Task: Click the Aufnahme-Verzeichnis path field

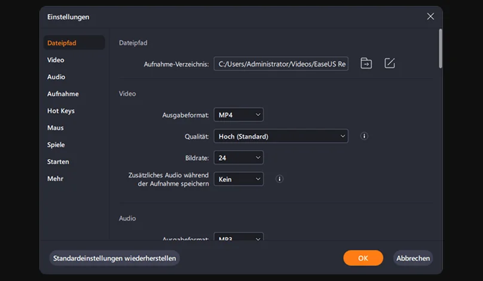Action: click(281, 64)
